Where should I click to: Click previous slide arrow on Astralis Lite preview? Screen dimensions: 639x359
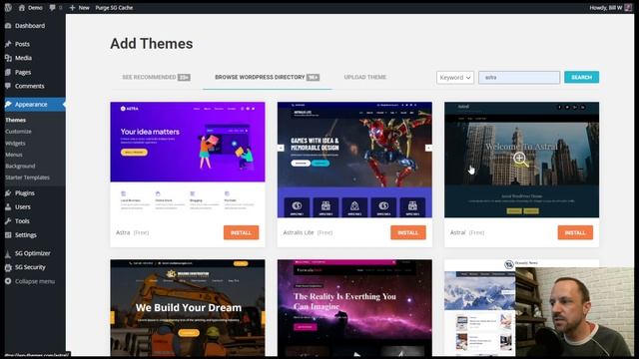(x=281, y=148)
